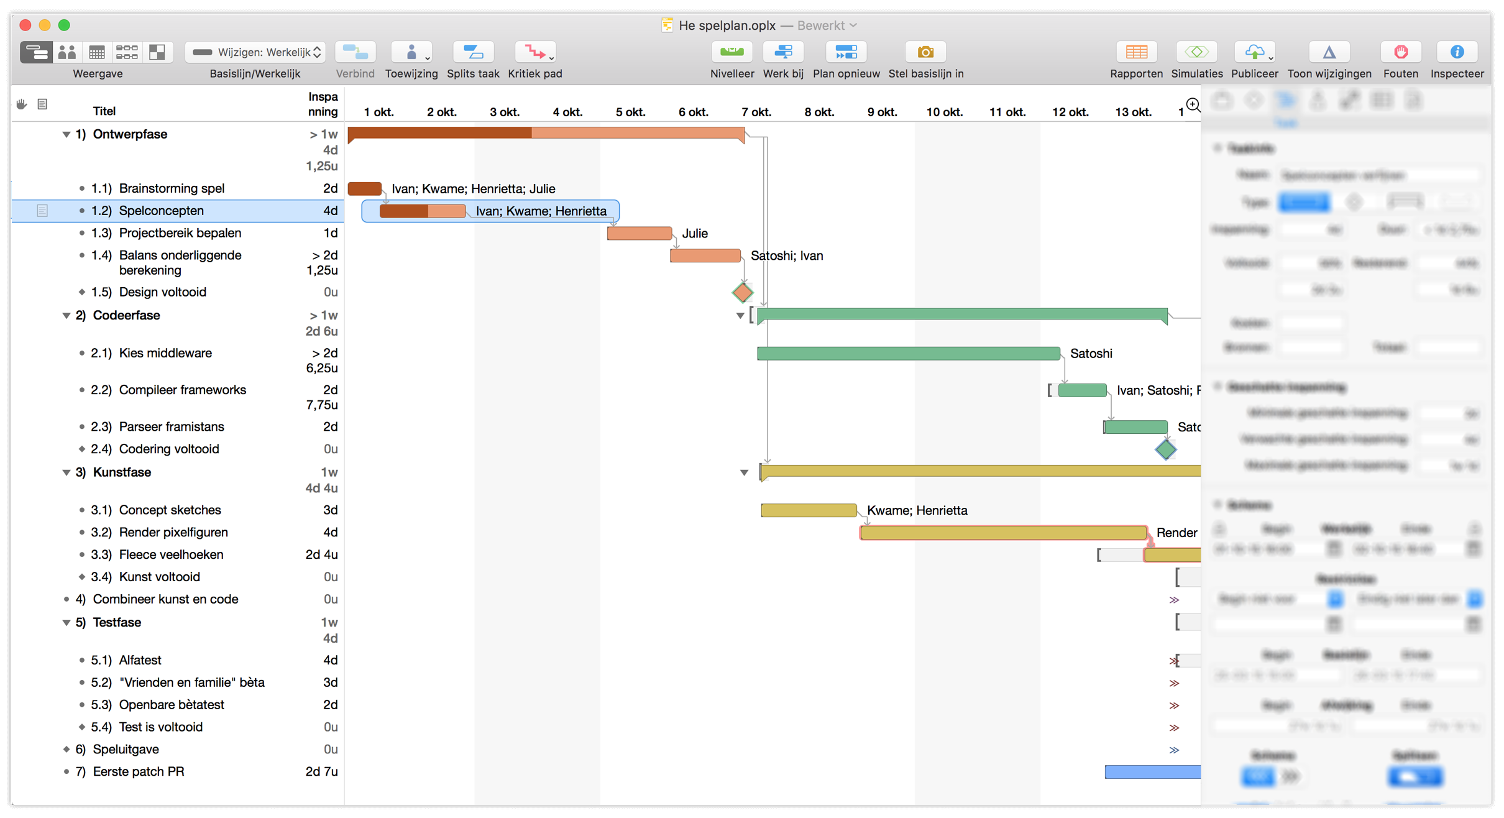1504x818 pixels.
Task: Click the Satoshi; Ivan assignment label
Action: click(x=787, y=255)
